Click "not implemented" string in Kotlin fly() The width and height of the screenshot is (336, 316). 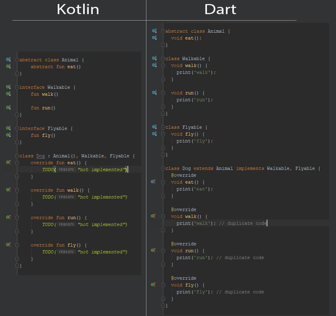[102, 252]
